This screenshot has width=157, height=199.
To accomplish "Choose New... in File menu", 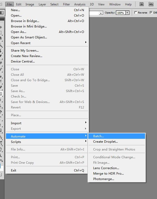I will tap(47, 10).
